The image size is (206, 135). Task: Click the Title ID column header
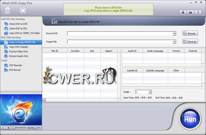(54, 51)
